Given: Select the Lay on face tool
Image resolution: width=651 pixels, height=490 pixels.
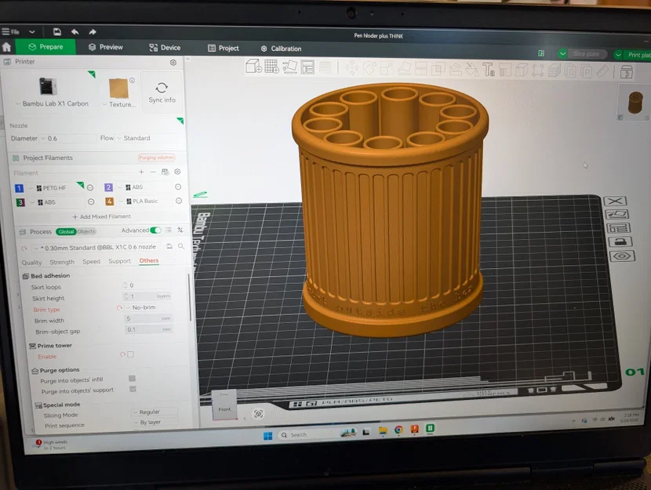Looking at the screenshot, I should (404, 68).
